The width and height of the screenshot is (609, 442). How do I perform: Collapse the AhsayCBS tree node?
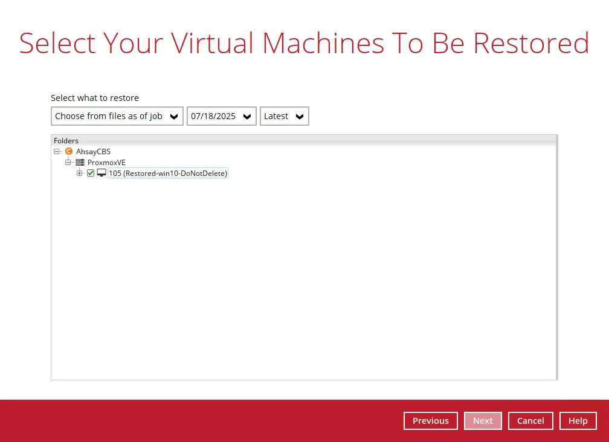click(57, 151)
